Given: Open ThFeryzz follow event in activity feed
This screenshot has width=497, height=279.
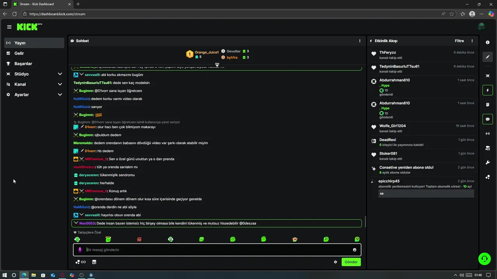Looking at the screenshot, I should (423, 55).
